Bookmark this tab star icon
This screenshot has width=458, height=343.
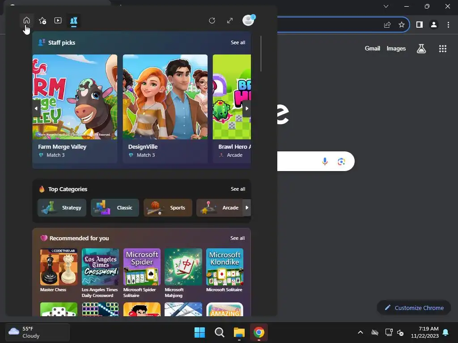click(x=402, y=25)
